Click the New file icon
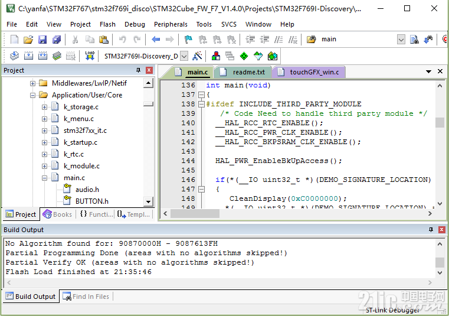 pyautogui.click(x=14, y=40)
